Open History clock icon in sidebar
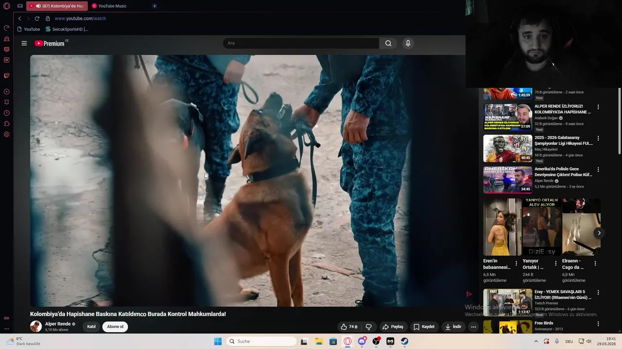 coord(7,113)
